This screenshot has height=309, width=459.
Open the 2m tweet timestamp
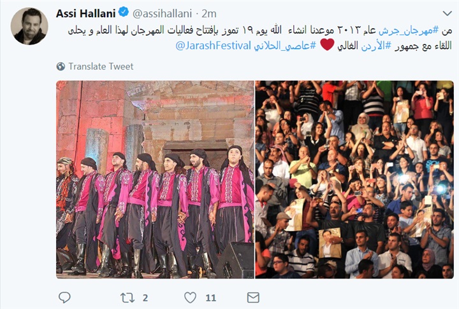tap(209, 13)
